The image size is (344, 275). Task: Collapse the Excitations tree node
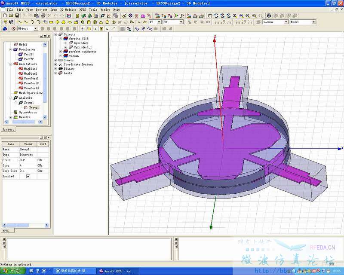point(10,64)
